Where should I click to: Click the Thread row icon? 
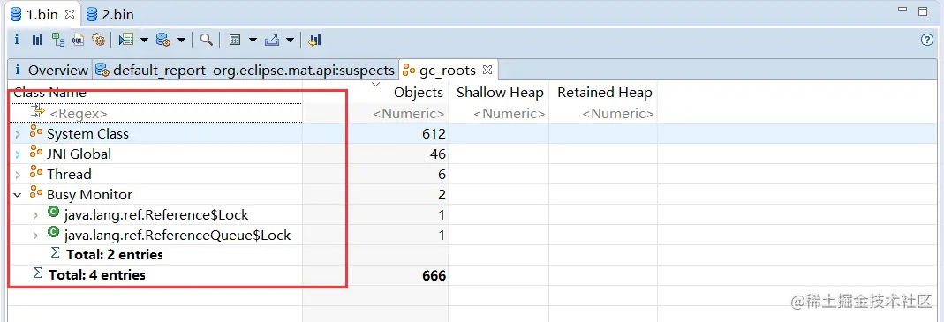coord(36,173)
